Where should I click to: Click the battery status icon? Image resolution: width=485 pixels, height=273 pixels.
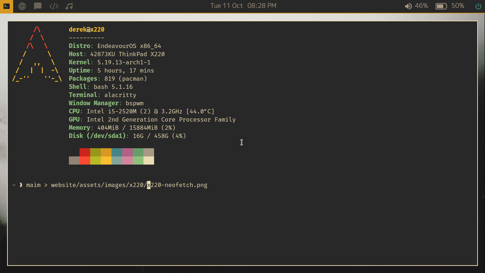pyautogui.click(x=441, y=6)
